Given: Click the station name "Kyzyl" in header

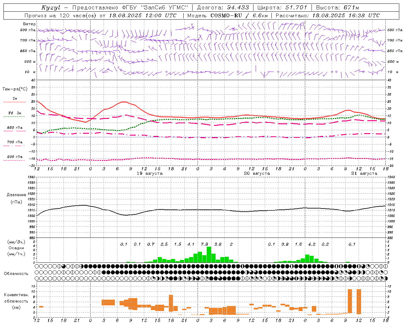Looking at the screenshot, I should [x=51, y=8].
